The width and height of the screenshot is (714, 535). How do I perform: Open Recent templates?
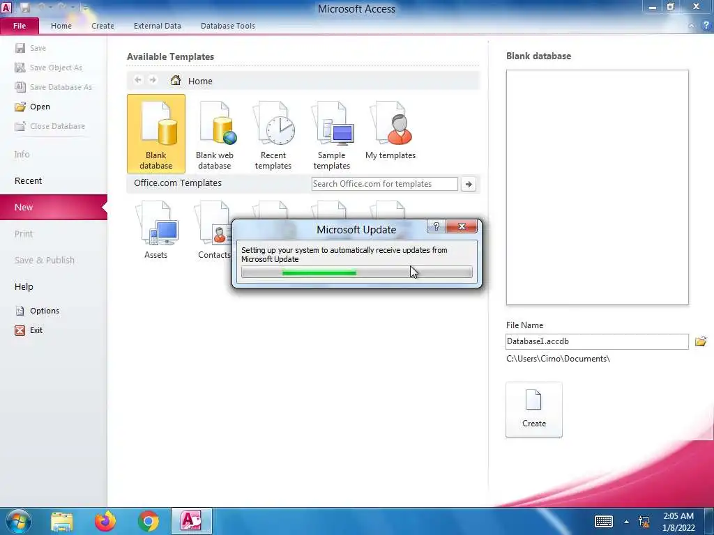(273, 134)
